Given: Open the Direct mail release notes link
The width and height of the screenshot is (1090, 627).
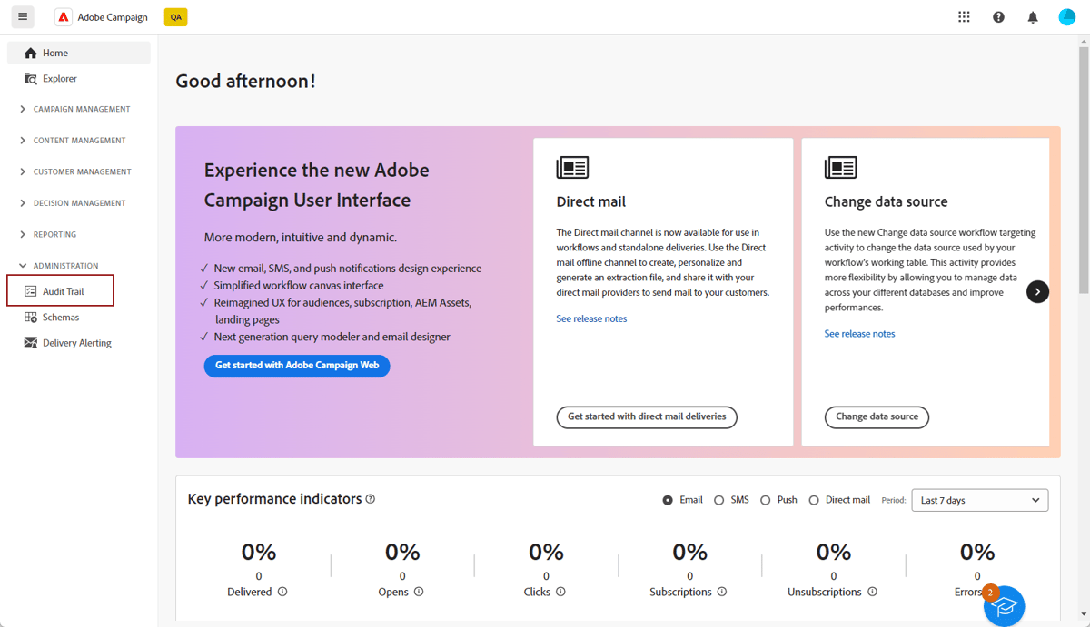Looking at the screenshot, I should coord(591,318).
